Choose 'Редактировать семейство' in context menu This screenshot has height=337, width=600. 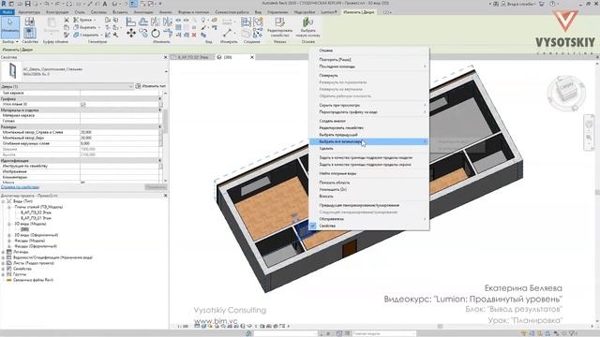point(368,128)
